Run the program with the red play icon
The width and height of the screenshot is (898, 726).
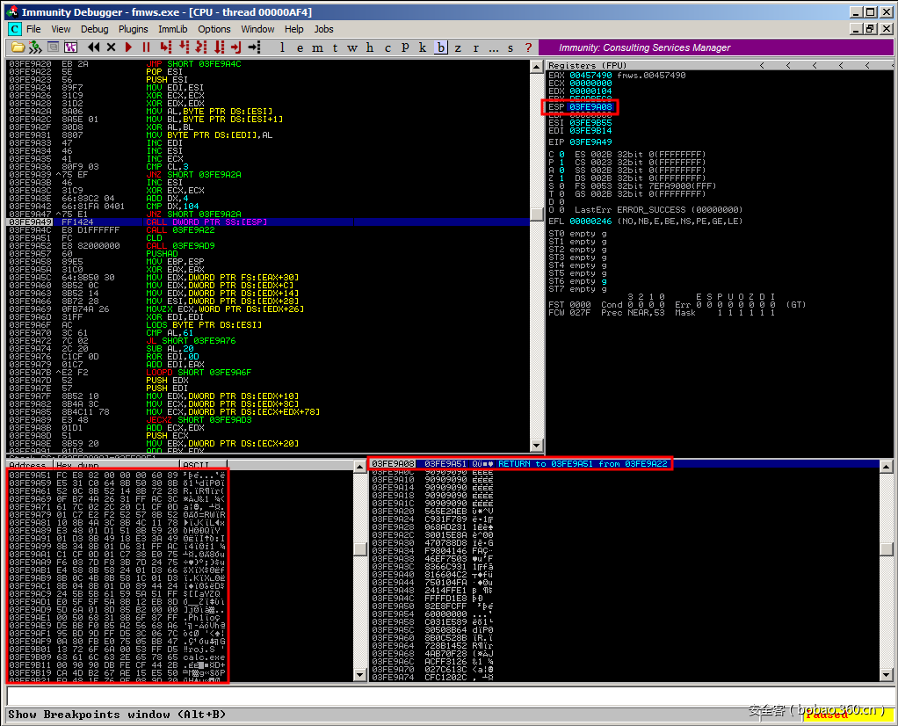129,47
